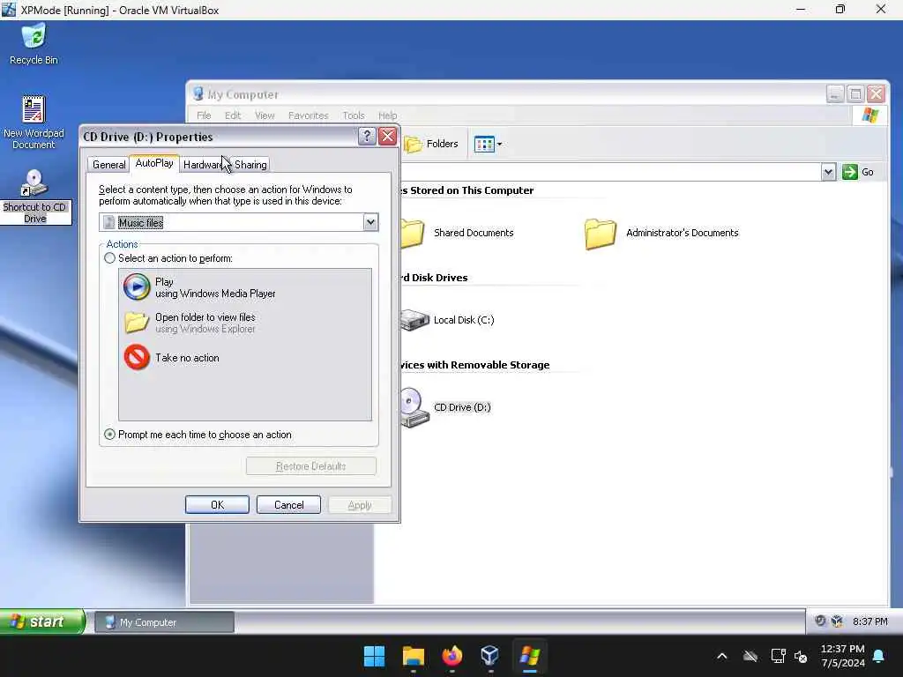Switch to the AutoPlay tab
This screenshot has height=677, width=903.
[153, 163]
